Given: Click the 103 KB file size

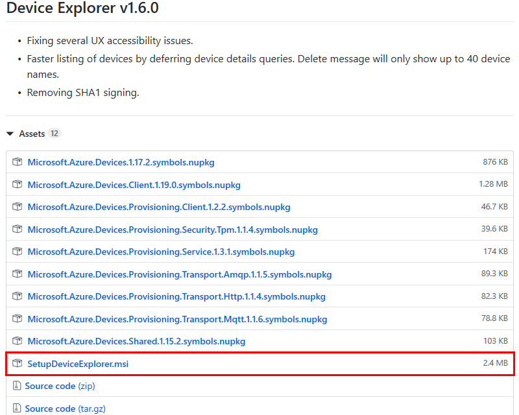Looking at the screenshot, I should (x=496, y=340).
